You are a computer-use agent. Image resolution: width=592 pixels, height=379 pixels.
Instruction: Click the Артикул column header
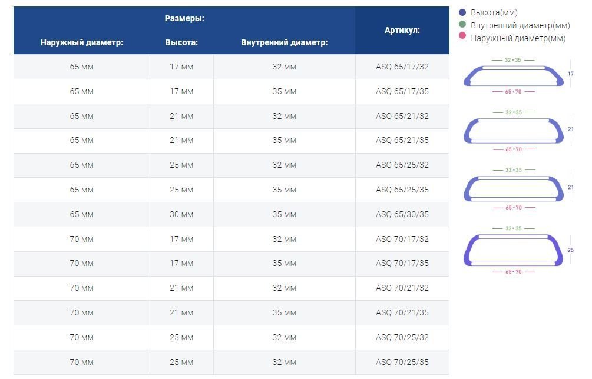coord(402,30)
